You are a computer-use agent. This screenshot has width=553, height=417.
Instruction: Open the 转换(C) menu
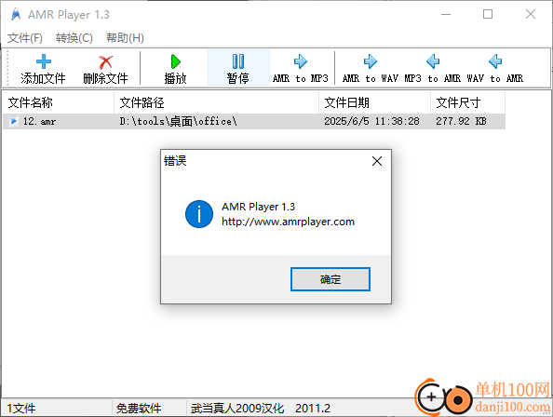pos(74,38)
